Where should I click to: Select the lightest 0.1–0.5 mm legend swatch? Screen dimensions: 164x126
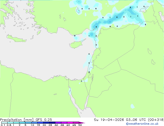point(4,123)
